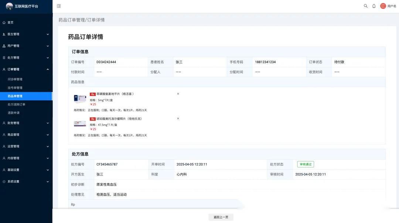Click the 审核通过 status tag
399x223 pixels.
coord(306,164)
